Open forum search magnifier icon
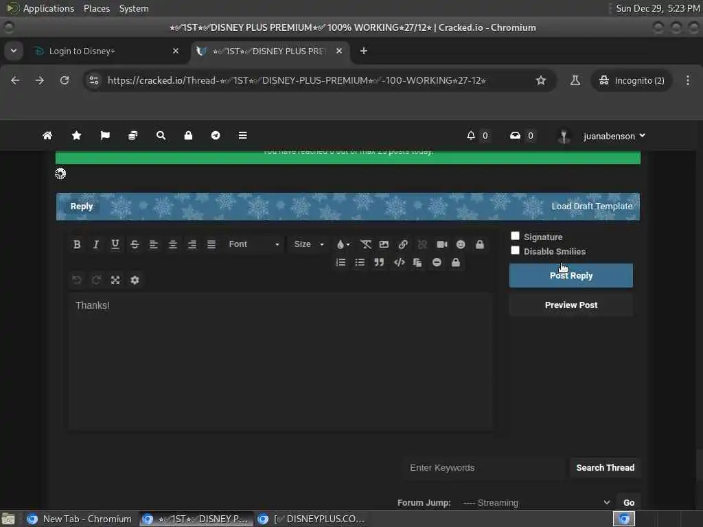This screenshot has height=527, width=703. 161,135
